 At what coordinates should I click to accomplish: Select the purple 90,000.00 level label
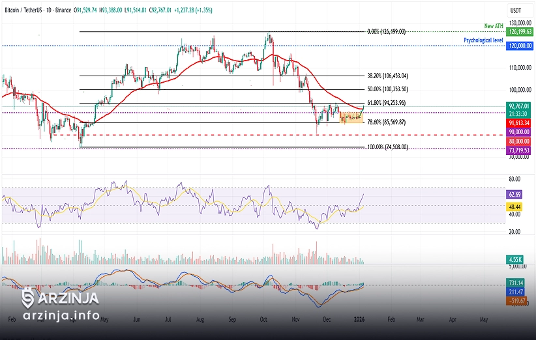click(x=520, y=132)
